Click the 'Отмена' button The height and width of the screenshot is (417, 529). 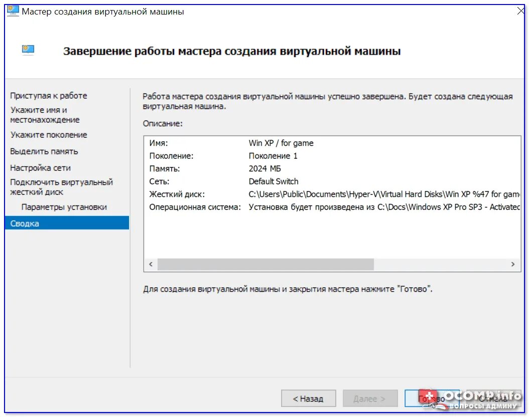click(x=493, y=398)
